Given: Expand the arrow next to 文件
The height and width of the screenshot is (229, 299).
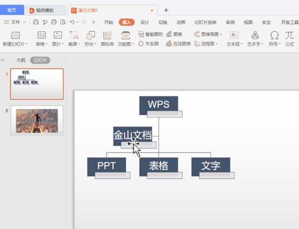Looking at the screenshot, I should pyautogui.click(x=25, y=22).
